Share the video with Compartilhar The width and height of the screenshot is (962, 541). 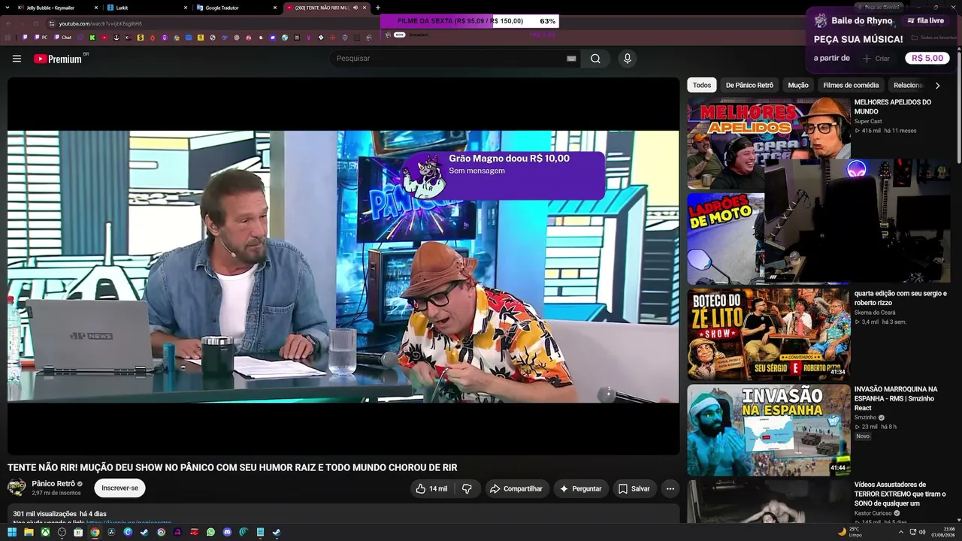[516, 488]
